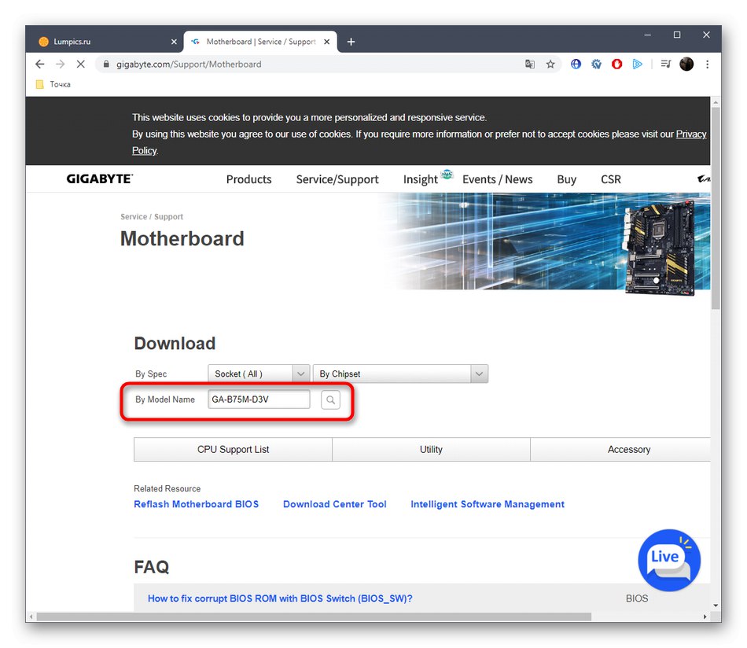
Task: Click the Service breadcrumb link
Action: [x=134, y=217]
